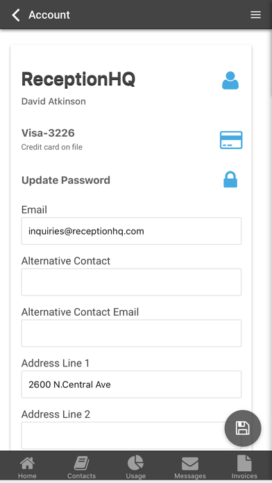Select the Address Line 2 field
This screenshot has width=272, height=483.
(x=131, y=436)
